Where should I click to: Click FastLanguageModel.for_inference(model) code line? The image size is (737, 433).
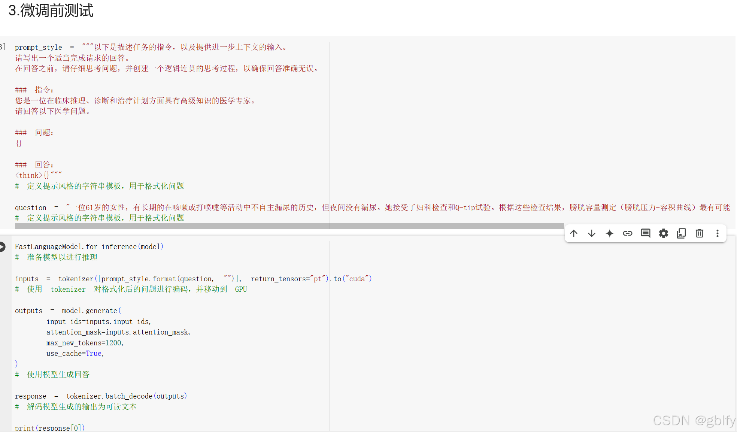click(89, 247)
